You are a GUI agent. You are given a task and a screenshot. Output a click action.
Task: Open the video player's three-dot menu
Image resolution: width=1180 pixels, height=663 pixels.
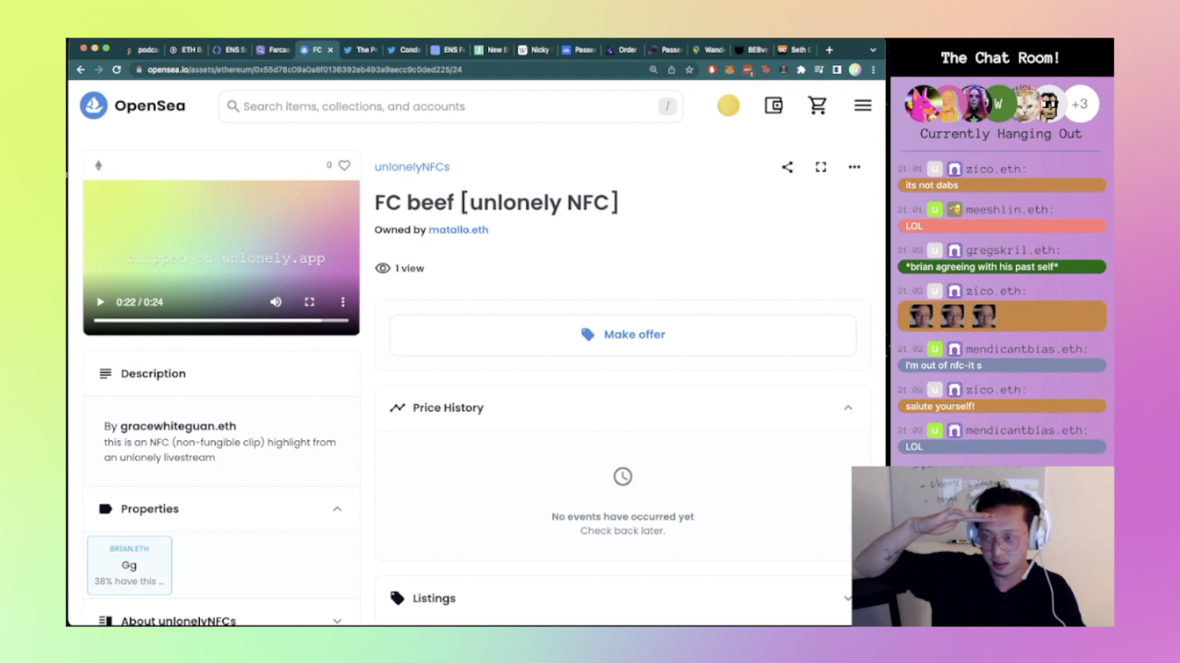click(x=343, y=302)
